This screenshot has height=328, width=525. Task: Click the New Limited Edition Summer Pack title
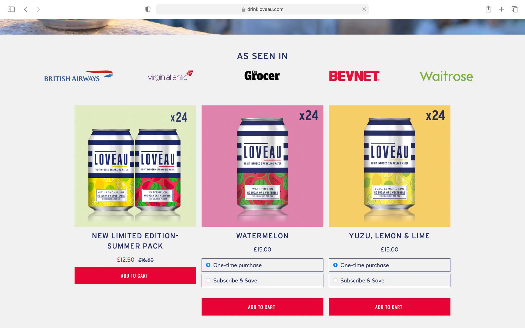click(135, 241)
